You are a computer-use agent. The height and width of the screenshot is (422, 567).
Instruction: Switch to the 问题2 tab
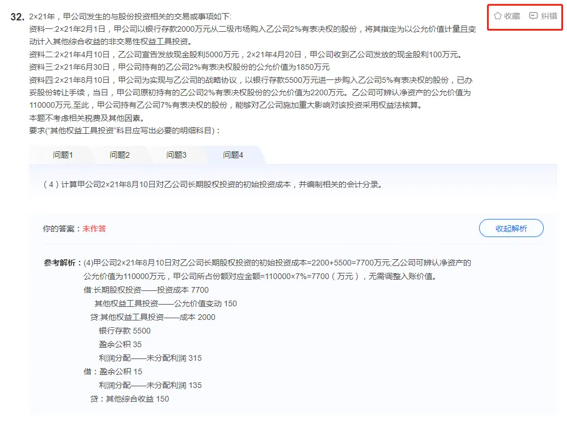(x=120, y=155)
